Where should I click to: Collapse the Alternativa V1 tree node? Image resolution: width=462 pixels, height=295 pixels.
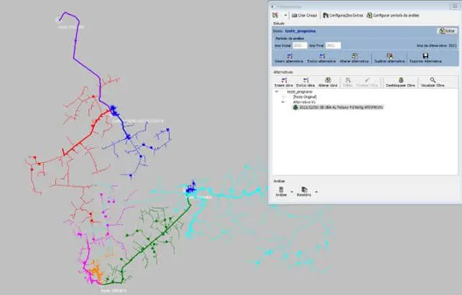283,102
